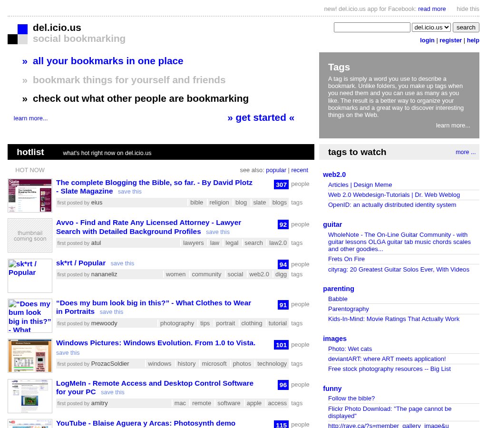This screenshot has height=428, width=487.
Task: Open the search scope dropdown showing del.icio.us
Action: [431, 27]
